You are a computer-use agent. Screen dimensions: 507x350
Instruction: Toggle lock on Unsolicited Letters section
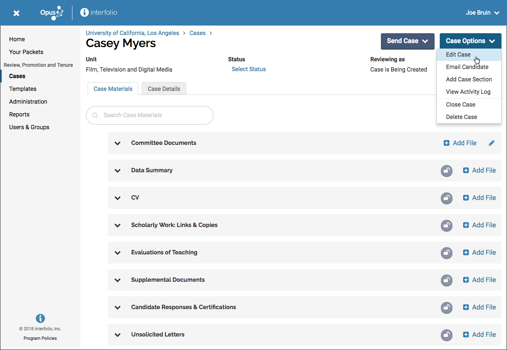(447, 335)
